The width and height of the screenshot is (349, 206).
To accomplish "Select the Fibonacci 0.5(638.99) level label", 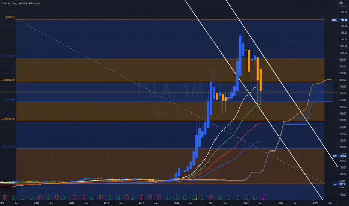I will pyautogui.click(x=9, y=99).
